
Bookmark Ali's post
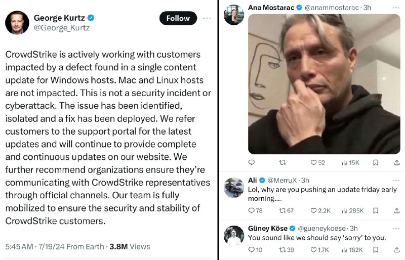(x=376, y=210)
